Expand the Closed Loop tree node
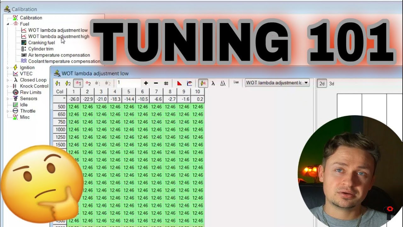The image size is (403, 227). (8, 80)
